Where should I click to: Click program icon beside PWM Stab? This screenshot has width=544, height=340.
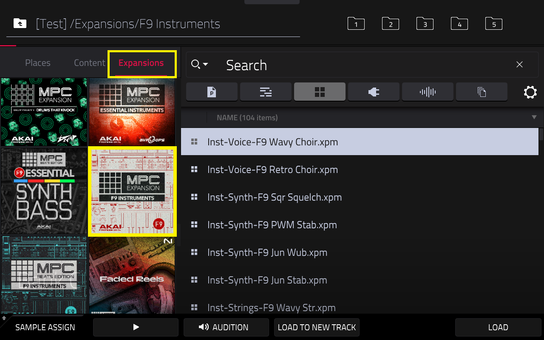pos(194,224)
